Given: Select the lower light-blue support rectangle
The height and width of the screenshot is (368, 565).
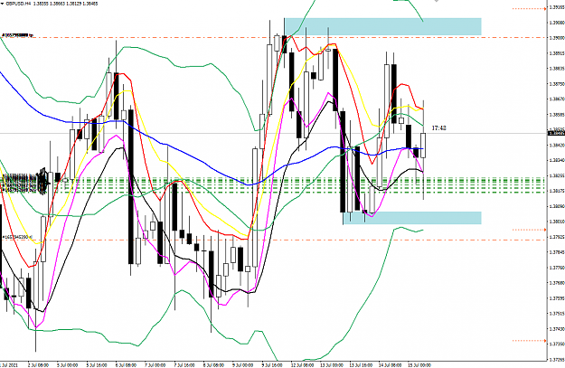Looking at the screenshot, I should tap(412, 218).
